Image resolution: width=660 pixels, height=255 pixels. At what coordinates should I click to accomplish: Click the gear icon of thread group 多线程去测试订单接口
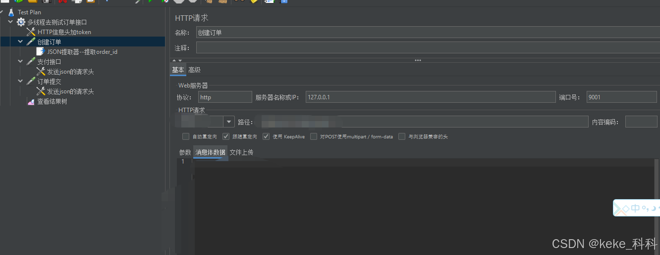coord(21,22)
